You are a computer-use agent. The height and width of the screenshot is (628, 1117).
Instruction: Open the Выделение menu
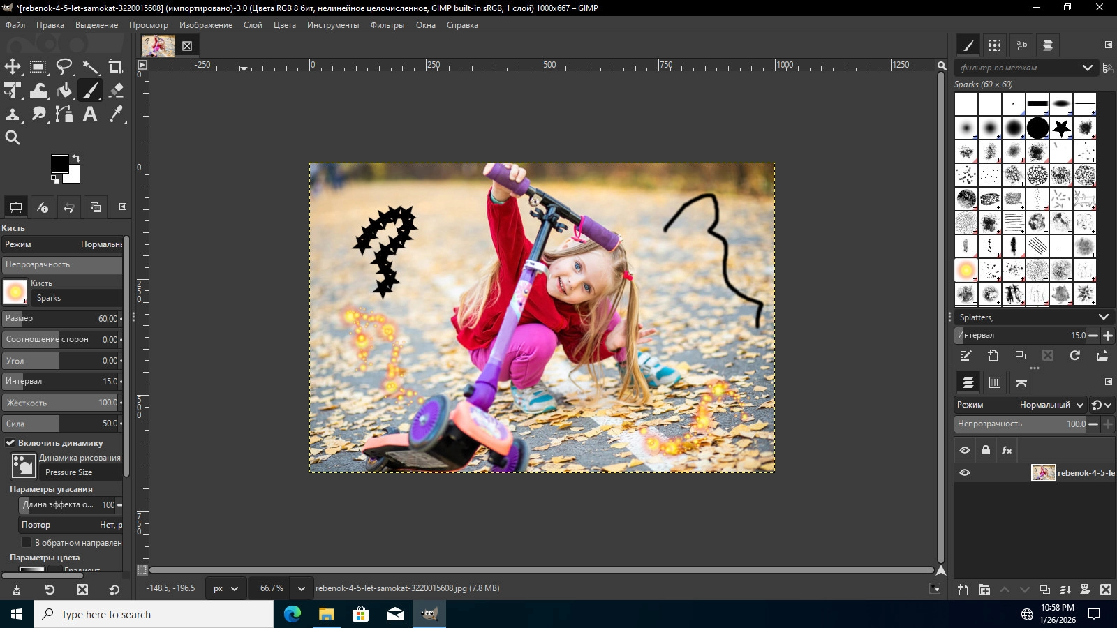click(x=97, y=25)
